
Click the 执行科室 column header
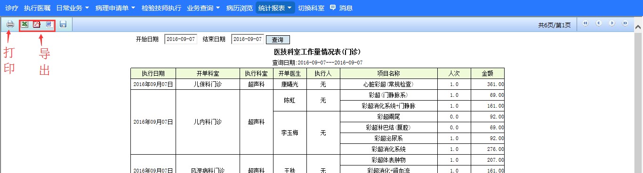(x=257, y=73)
